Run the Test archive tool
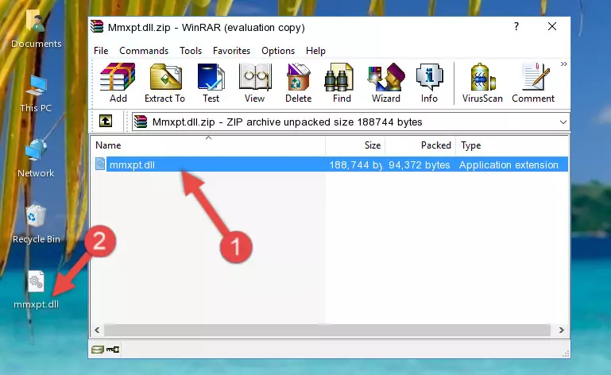This screenshot has width=611, height=375. [x=211, y=83]
